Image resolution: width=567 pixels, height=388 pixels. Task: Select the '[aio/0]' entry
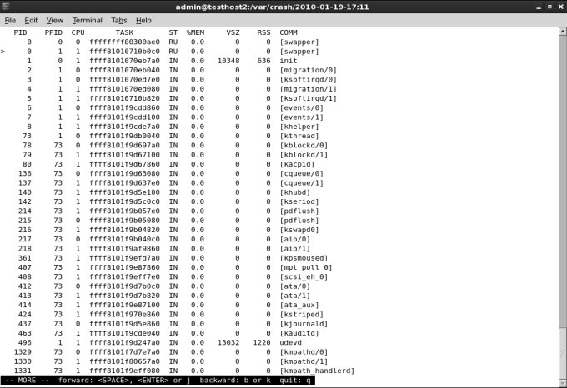pos(295,239)
